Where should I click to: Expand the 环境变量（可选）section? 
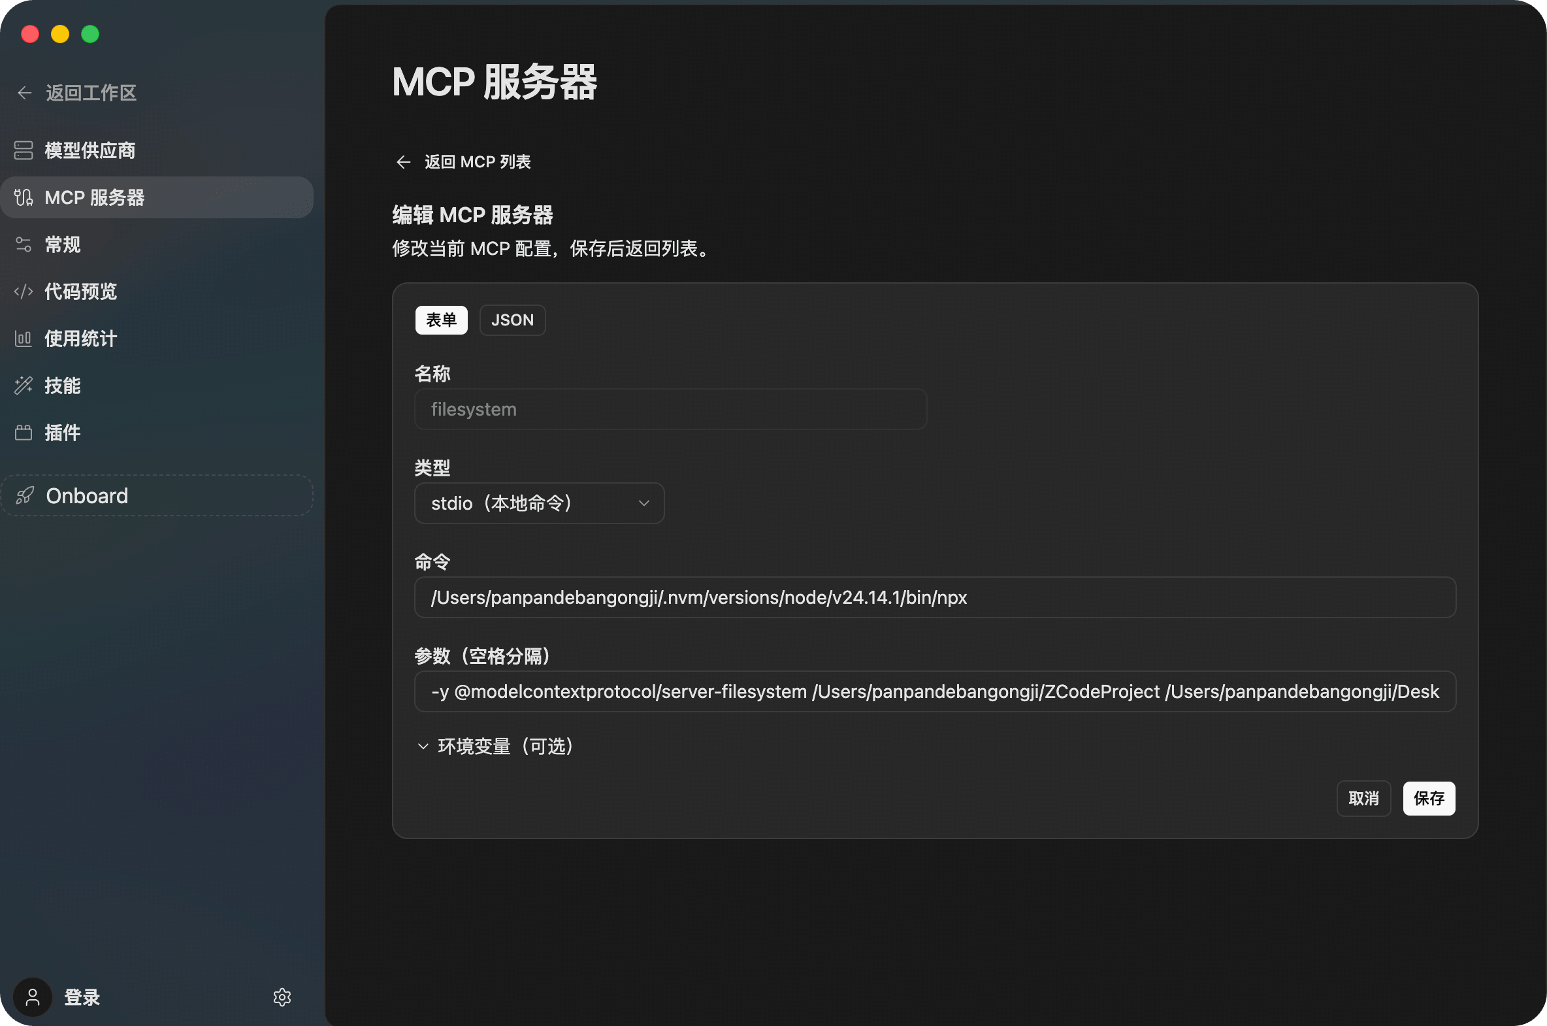tap(495, 746)
